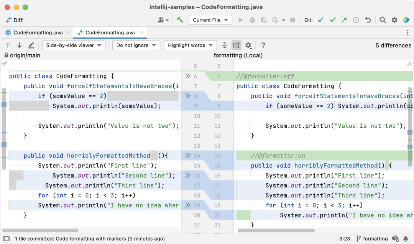Click the left pane horizontal scrollbar
This screenshot has width=414, height=244.
coord(40,231)
